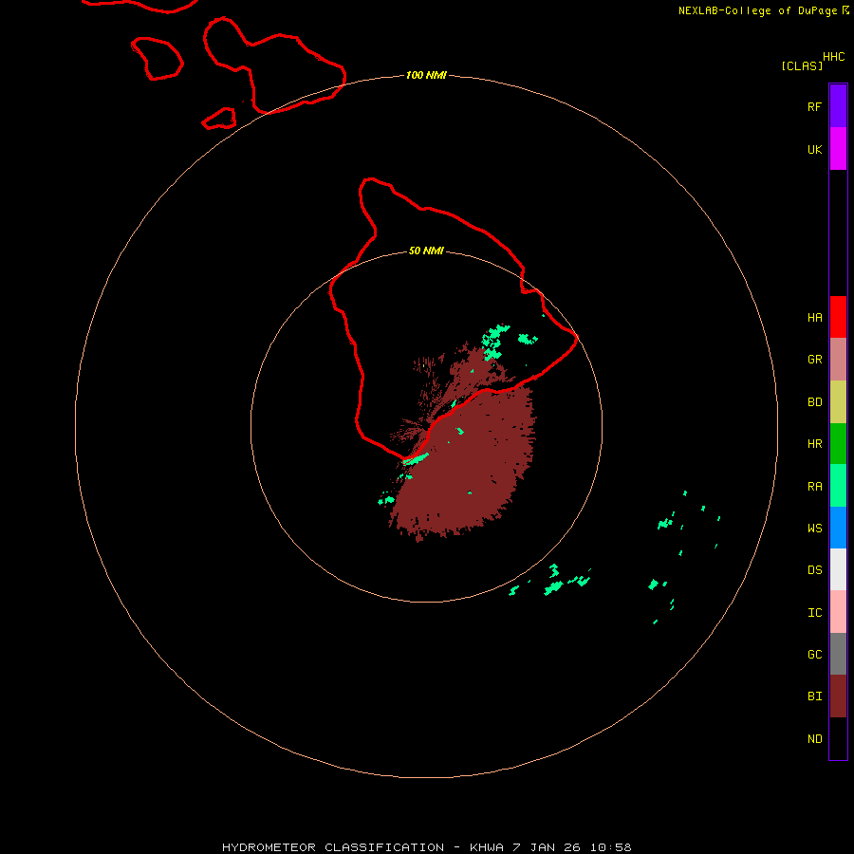Screen dimensions: 854x854
Task: Click the GC legend label
Action: [814, 655]
